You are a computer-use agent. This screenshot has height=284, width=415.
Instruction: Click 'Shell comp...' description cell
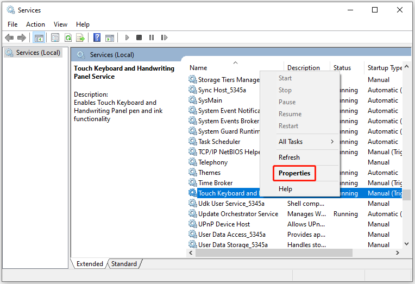tap(306, 203)
